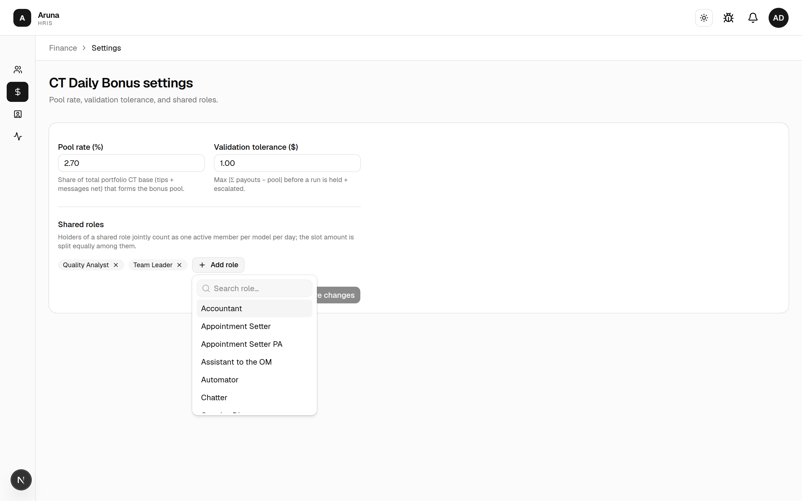Image resolution: width=802 pixels, height=501 pixels.
Task: Go to the Finance breadcrumb
Action: point(63,48)
